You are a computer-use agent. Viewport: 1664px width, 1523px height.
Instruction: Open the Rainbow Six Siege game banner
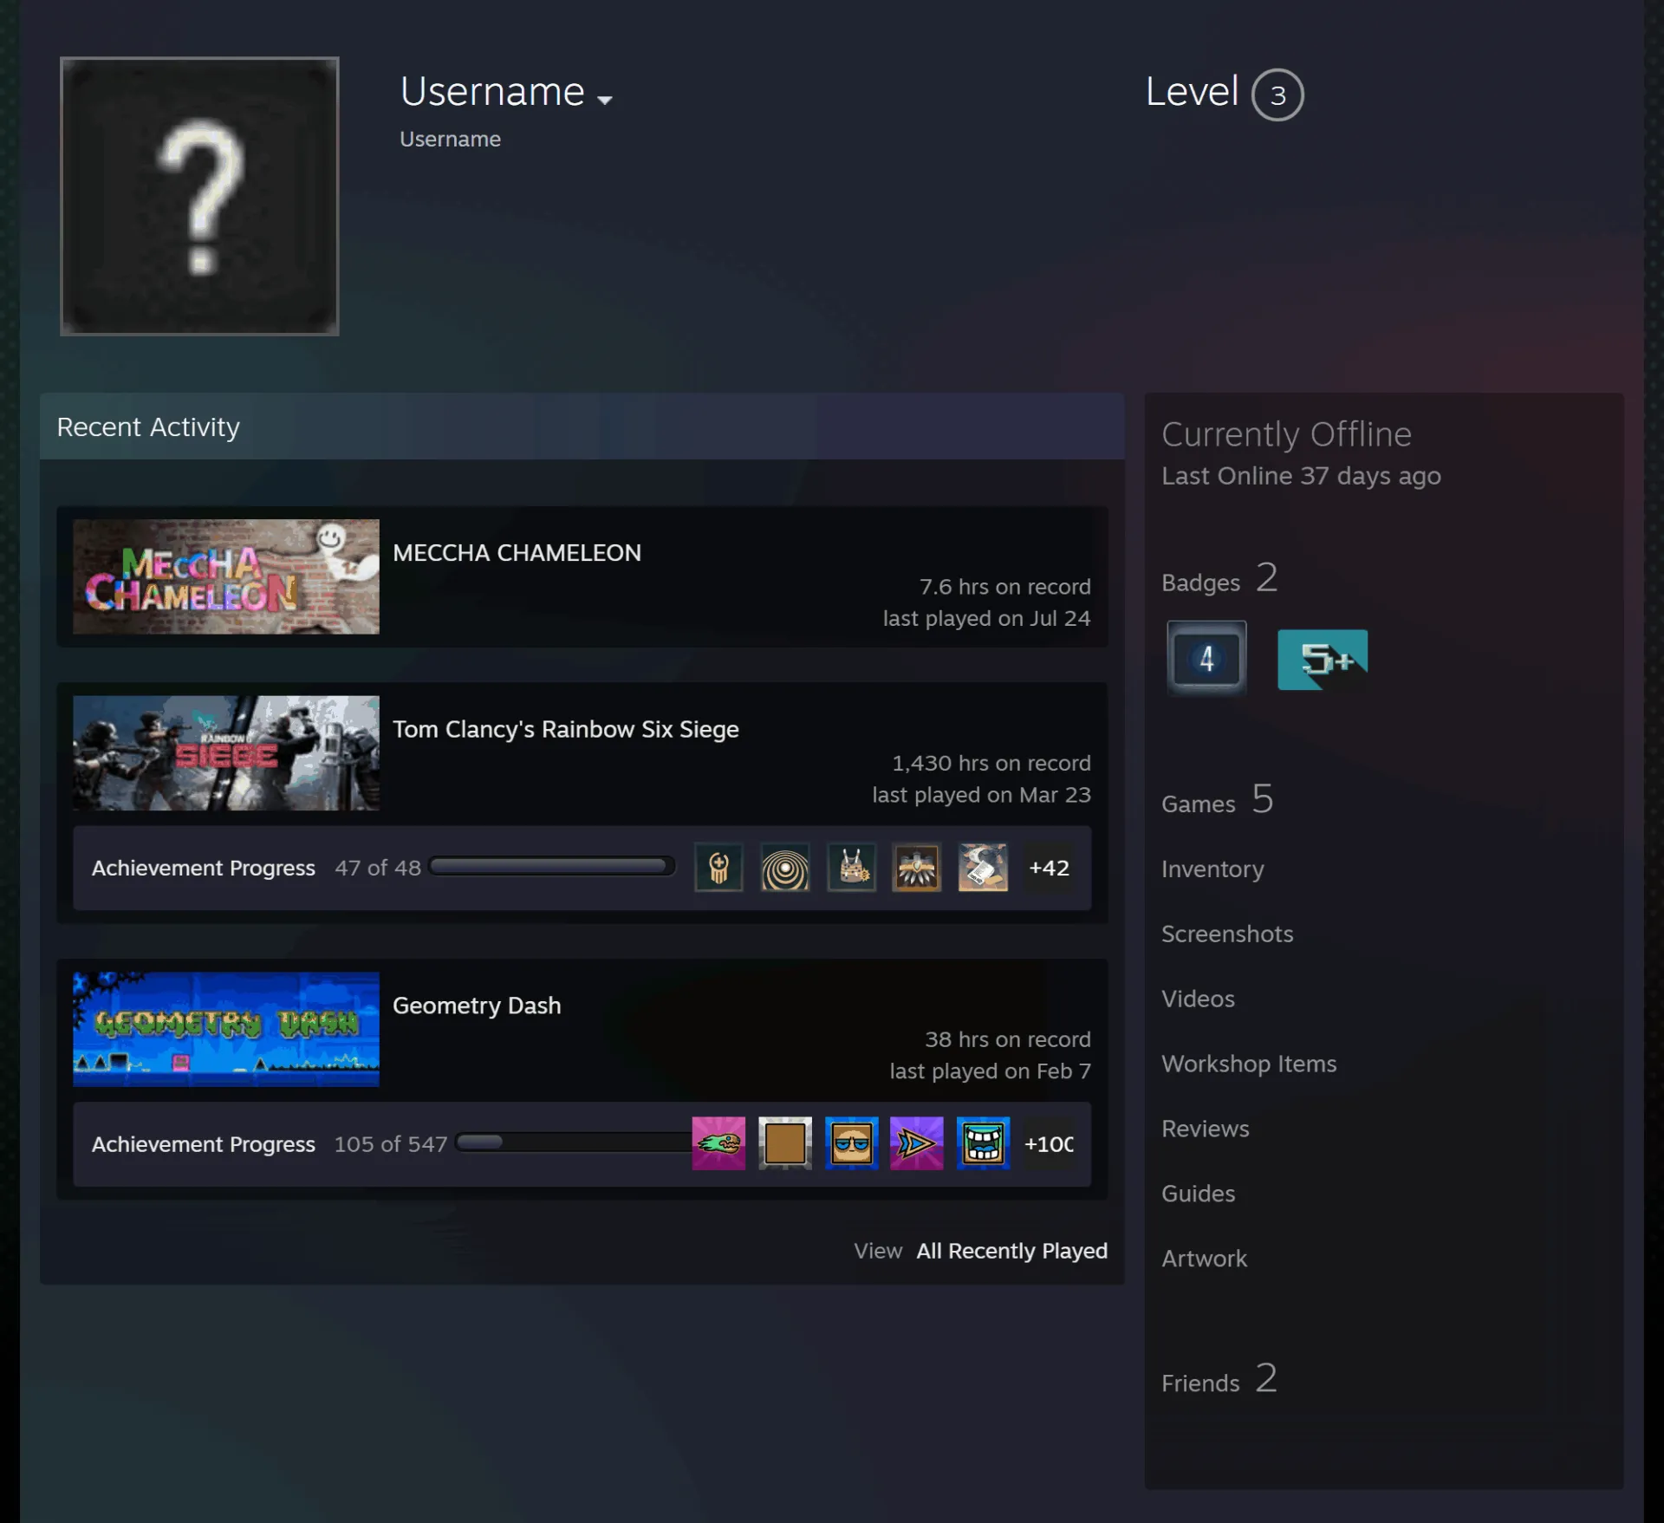pos(226,753)
